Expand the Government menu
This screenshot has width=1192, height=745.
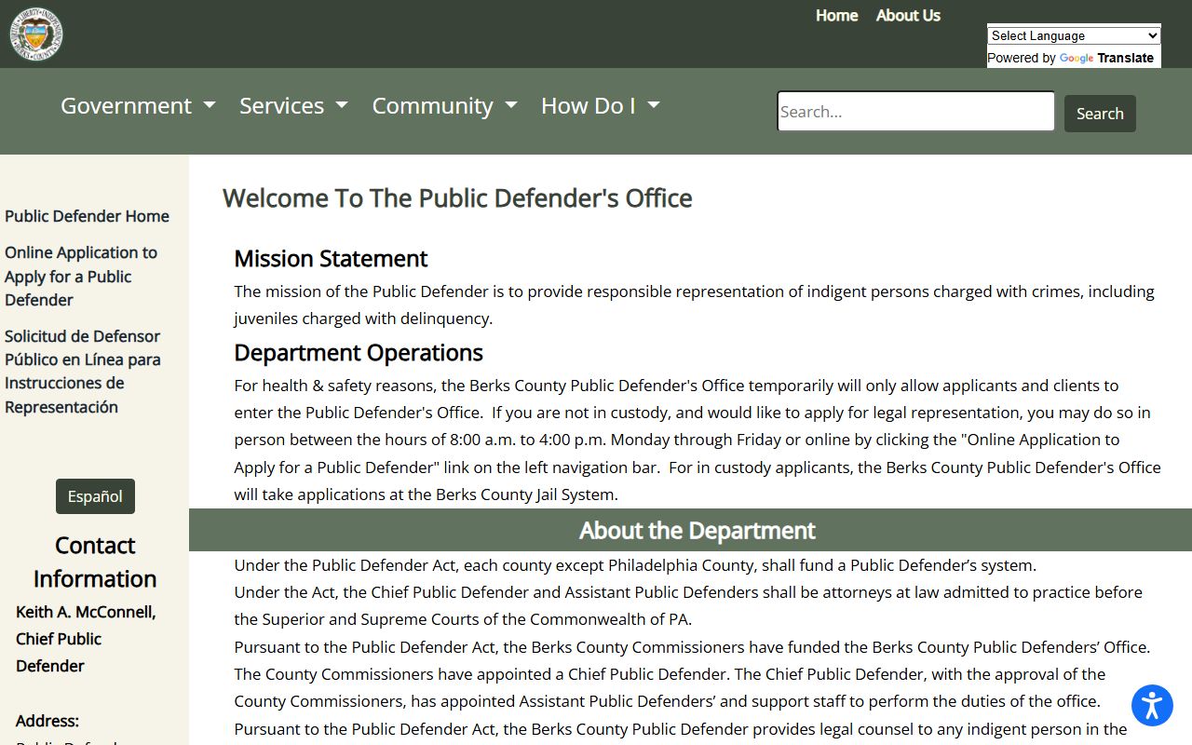click(138, 106)
